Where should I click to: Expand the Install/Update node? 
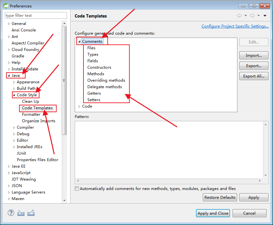point(9,69)
